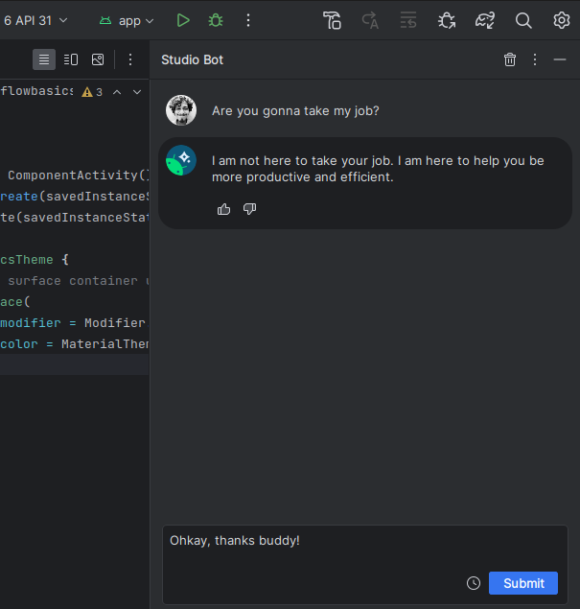
Task: Click the Studio Bot avatar icon
Action: click(x=181, y=160)
